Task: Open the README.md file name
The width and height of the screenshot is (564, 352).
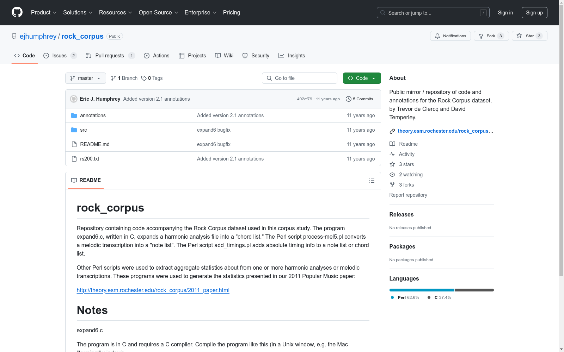Action: [95, 144]
